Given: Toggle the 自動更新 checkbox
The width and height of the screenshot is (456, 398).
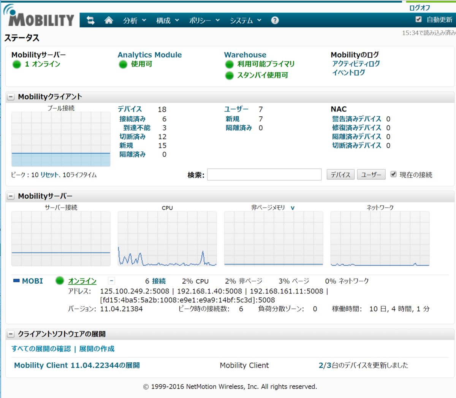Looking at the screenshot, I should [418, 19].
